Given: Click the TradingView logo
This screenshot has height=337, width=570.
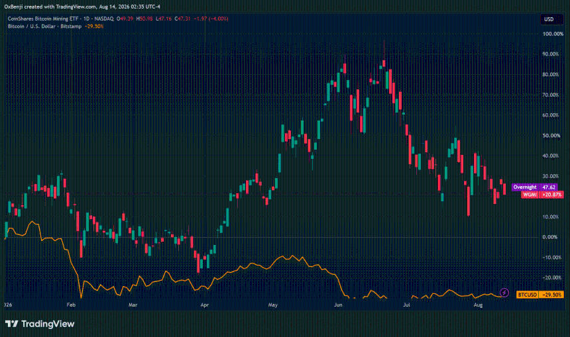Looking at the screenshot, I should [40, 324].
